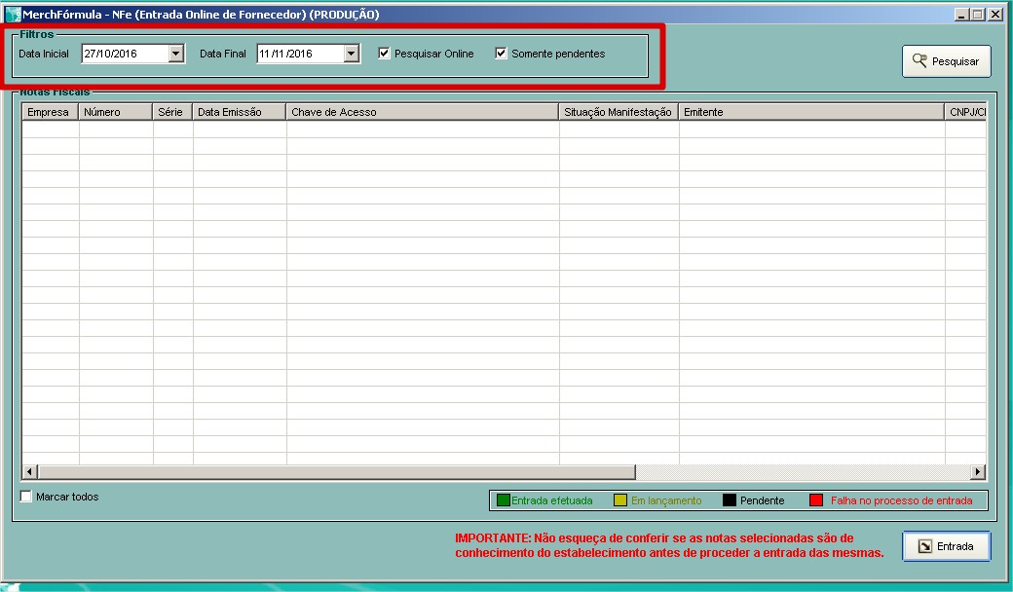Click the arrow icon on Entrada button
Image resolution: width=1013 pixels, height=592 pixels.
tap(924, 546)
